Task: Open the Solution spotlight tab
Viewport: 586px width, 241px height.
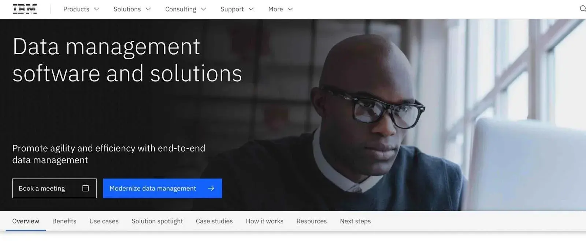Action: pyautogui.click(x=157, y=221)
